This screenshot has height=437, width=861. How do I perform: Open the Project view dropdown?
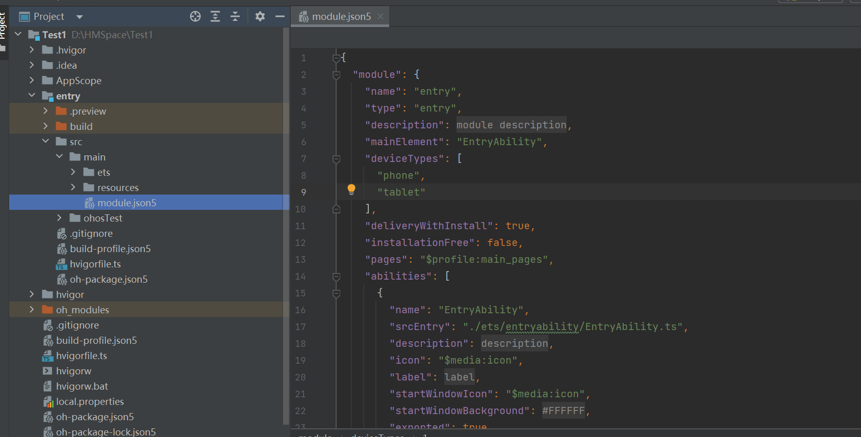point(80,17)
